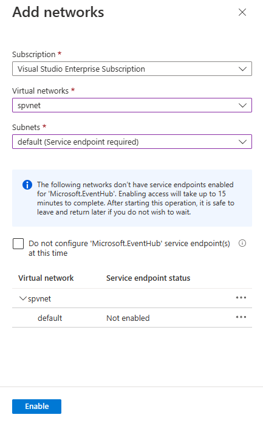Click the Subscription dropdown chevron arrow
This screenshot has height=426, width=263.
[x=242, y=69]
